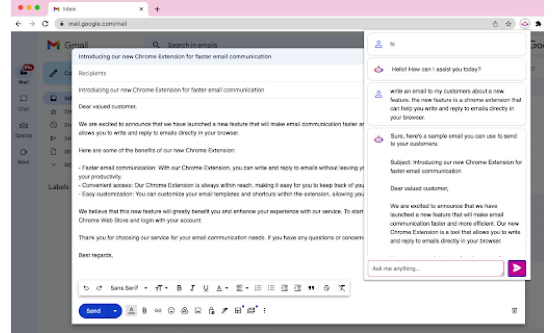The height and width of the screenshot is (333, 555).
Task: Click the undo icon in formatting toolbar
Action: pos(86,288)
